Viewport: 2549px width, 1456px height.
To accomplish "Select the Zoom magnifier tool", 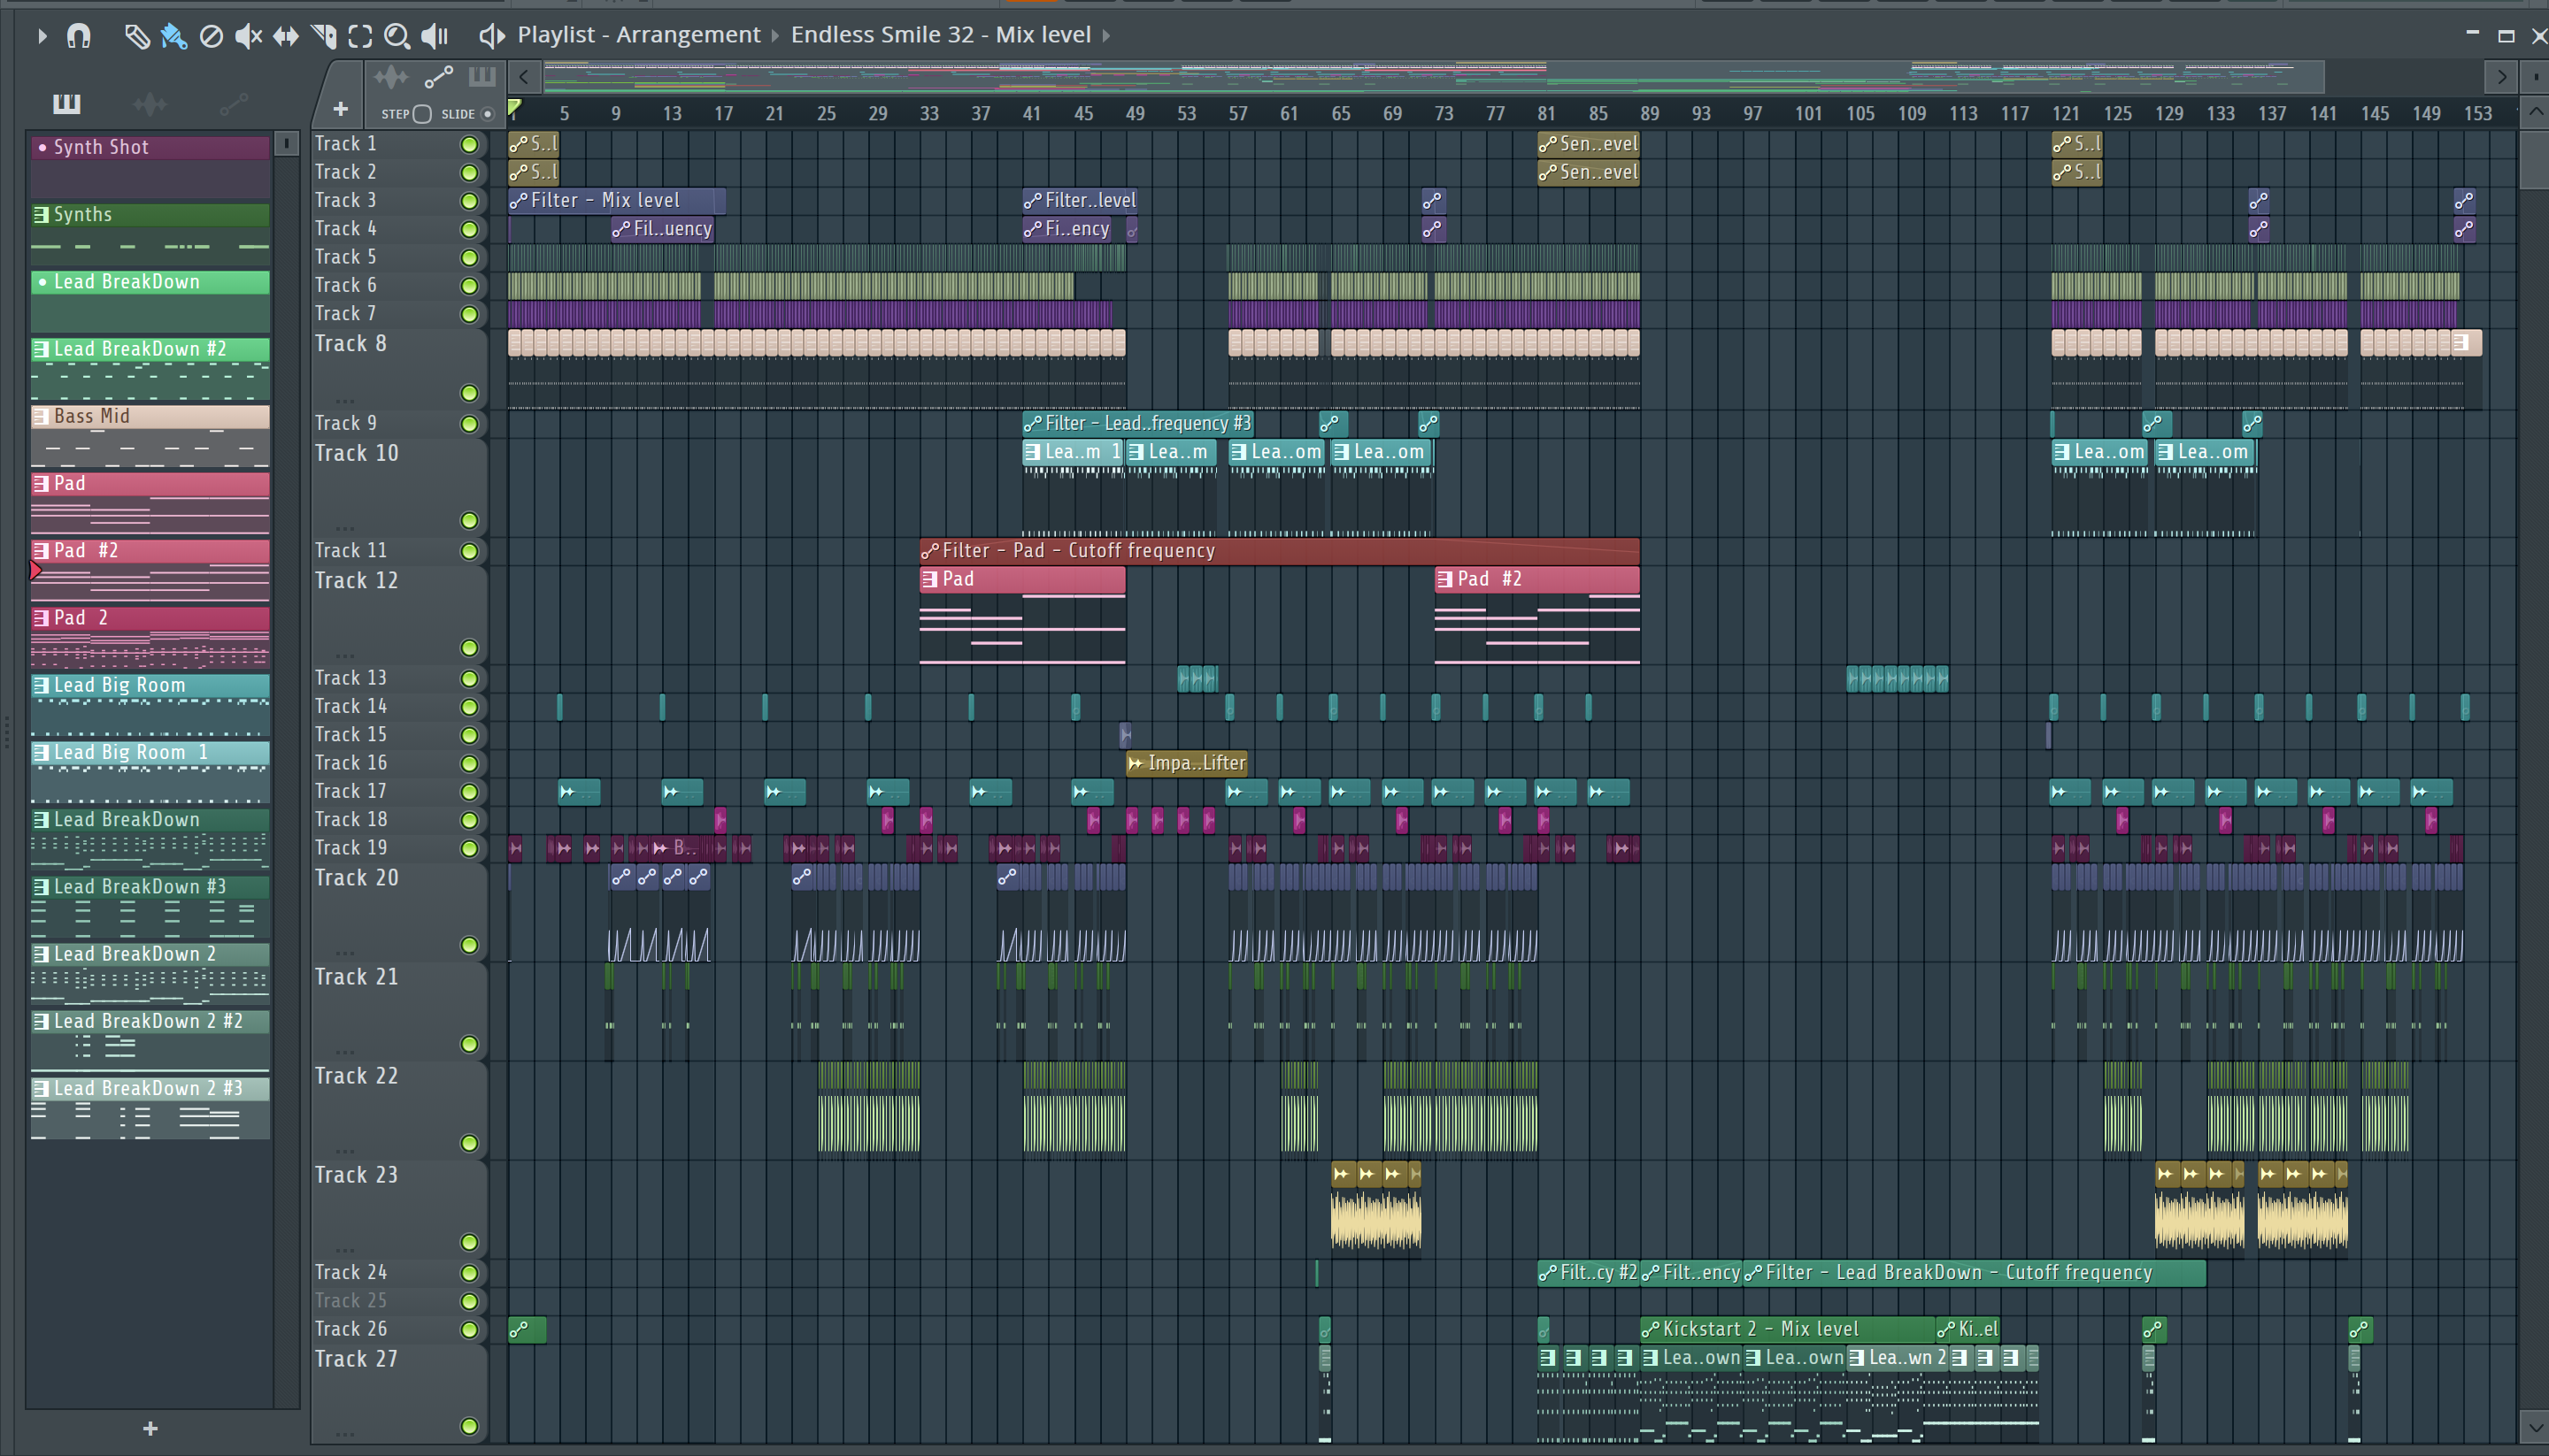I will (x=397, y=36).
